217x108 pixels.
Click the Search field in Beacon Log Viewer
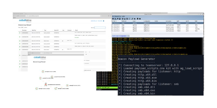click(x=100, y=28)
